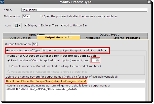Click the spinner down arrow for output count
Viewport: 154px width, 104px height.
pyautogui.click(x=98, y=62)
